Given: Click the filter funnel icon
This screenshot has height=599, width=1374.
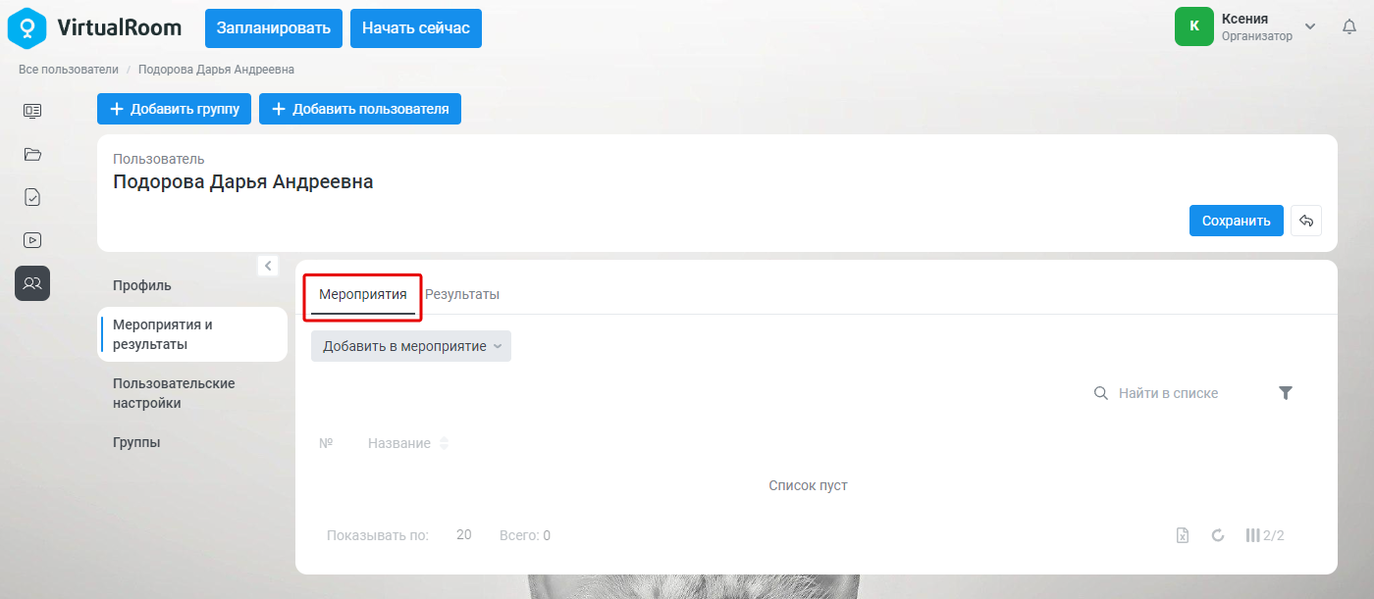Looking at the screenshot, I should click(x=1286, y=393).
